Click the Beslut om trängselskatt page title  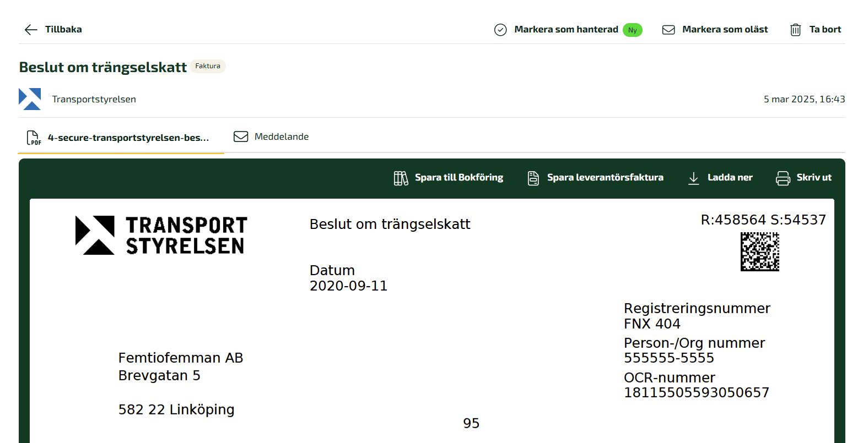click(103, 67)
